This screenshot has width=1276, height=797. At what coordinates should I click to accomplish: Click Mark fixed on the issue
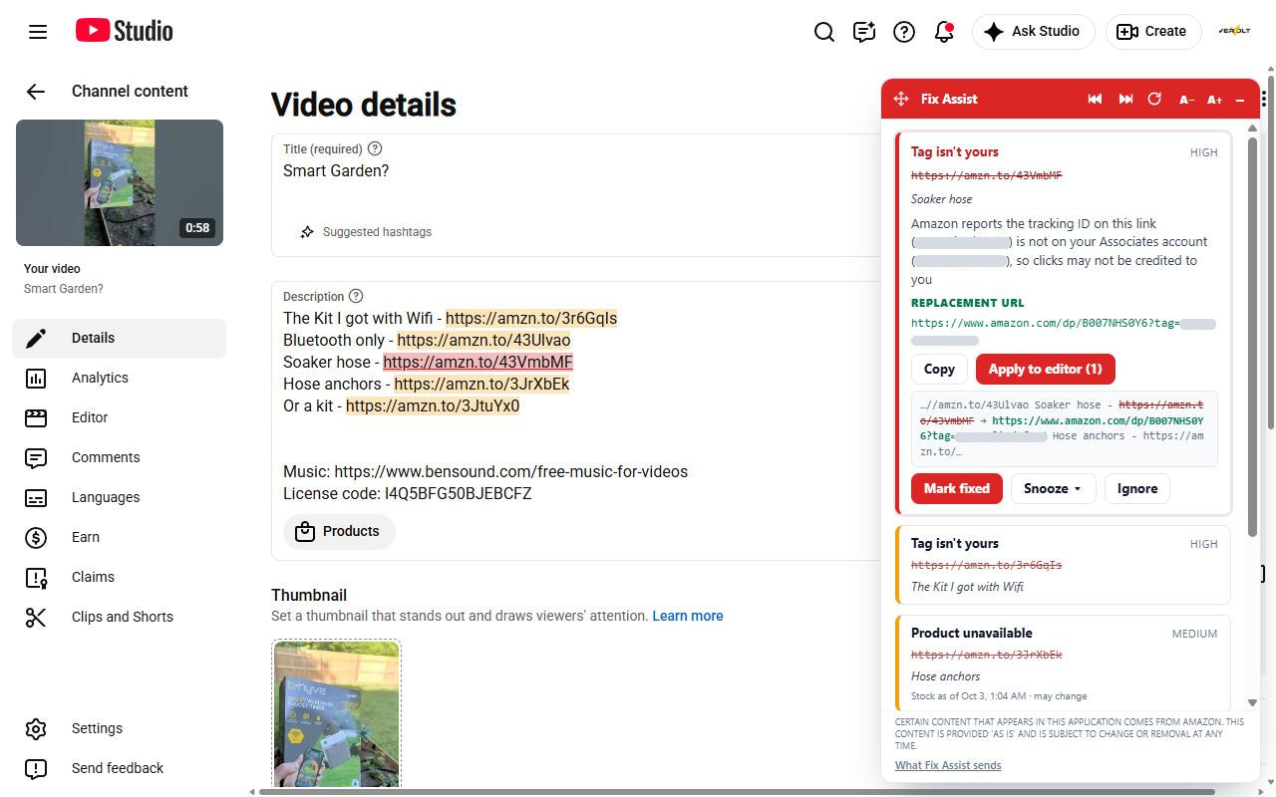pos(957,488)
